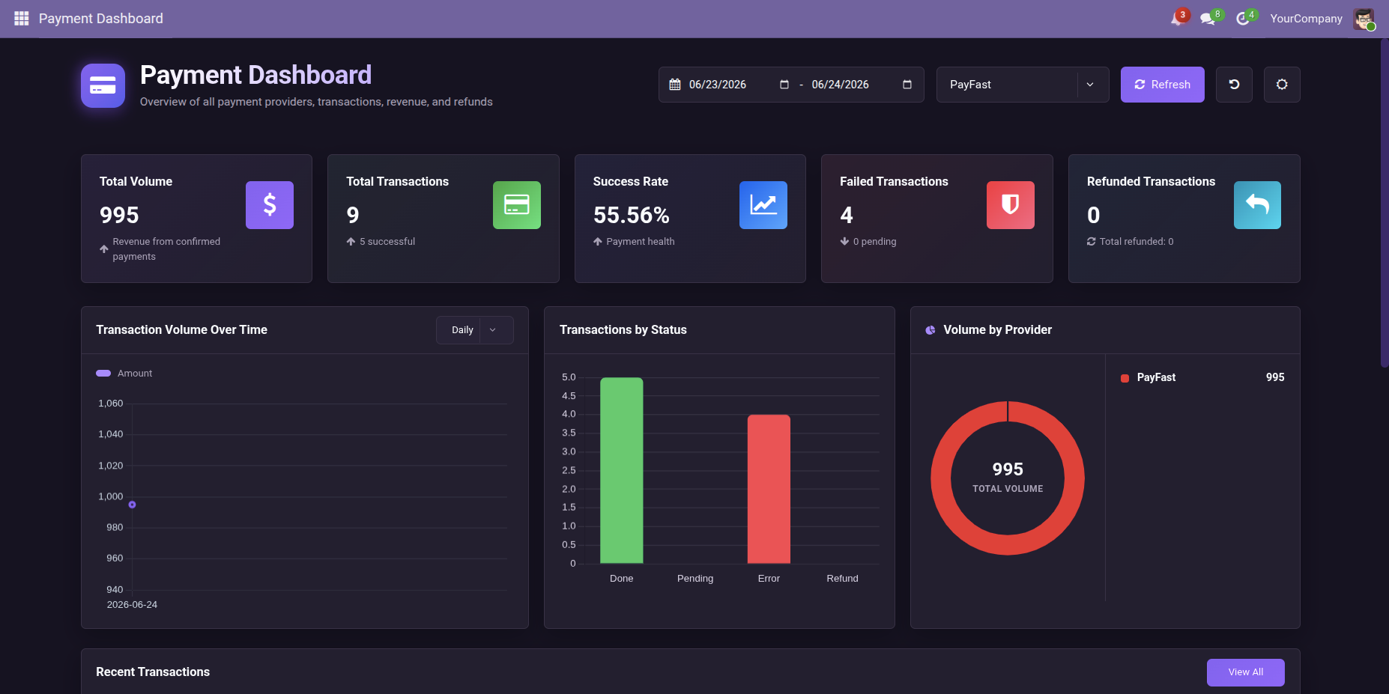Click the Success Rate chart icon
This screenshot has height=694, width=1389.
763,205
